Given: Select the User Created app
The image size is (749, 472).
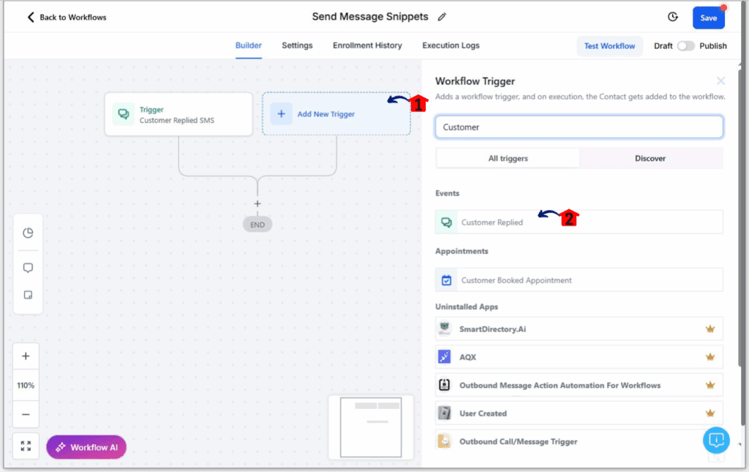Looking at the screenshot, I should tap(579, 413).
